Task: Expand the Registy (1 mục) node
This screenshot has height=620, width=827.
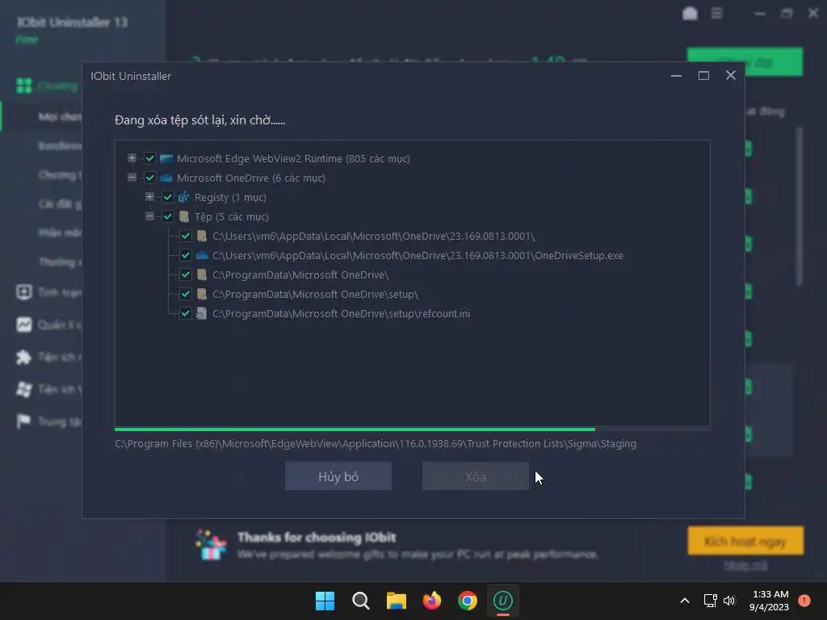Action: pyautogui.click(x=149, y=197)
